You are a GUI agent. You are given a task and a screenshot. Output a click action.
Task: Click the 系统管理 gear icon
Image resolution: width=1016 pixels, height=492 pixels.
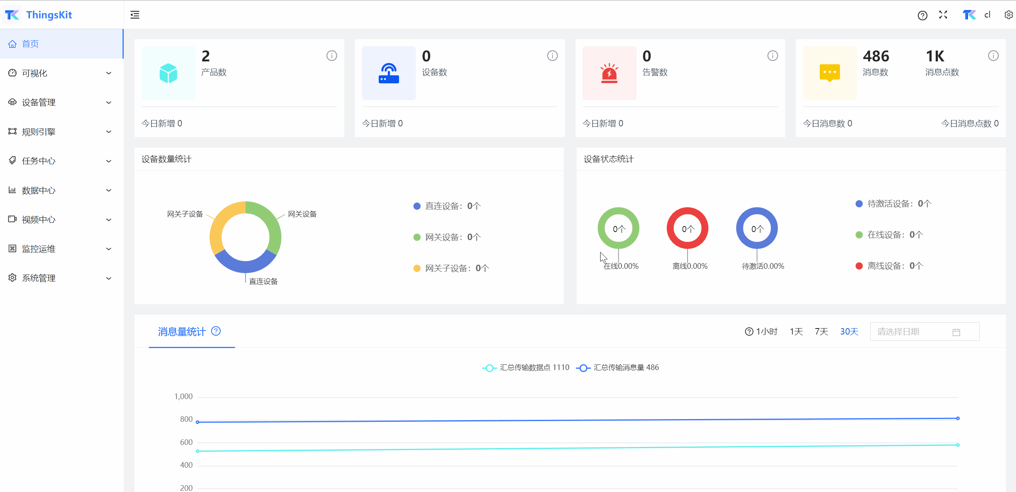pos(12,278)
